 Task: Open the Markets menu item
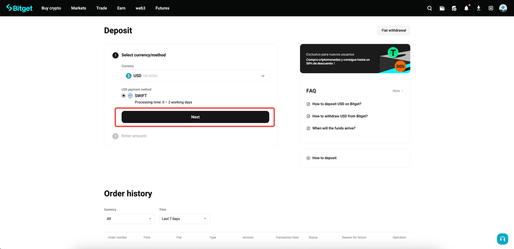[x=78, y=8]
